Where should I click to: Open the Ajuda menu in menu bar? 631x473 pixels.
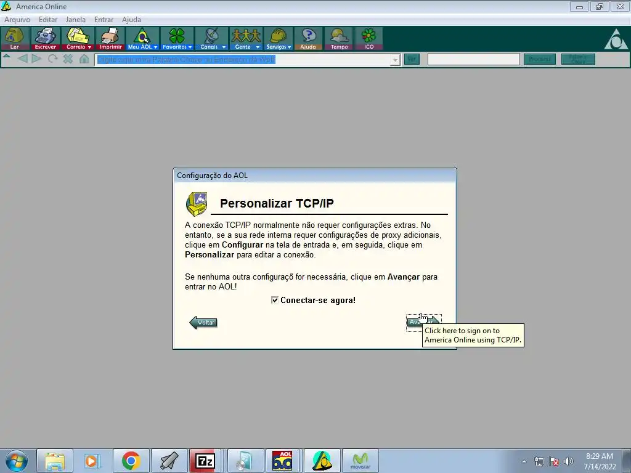coord(132,19)
